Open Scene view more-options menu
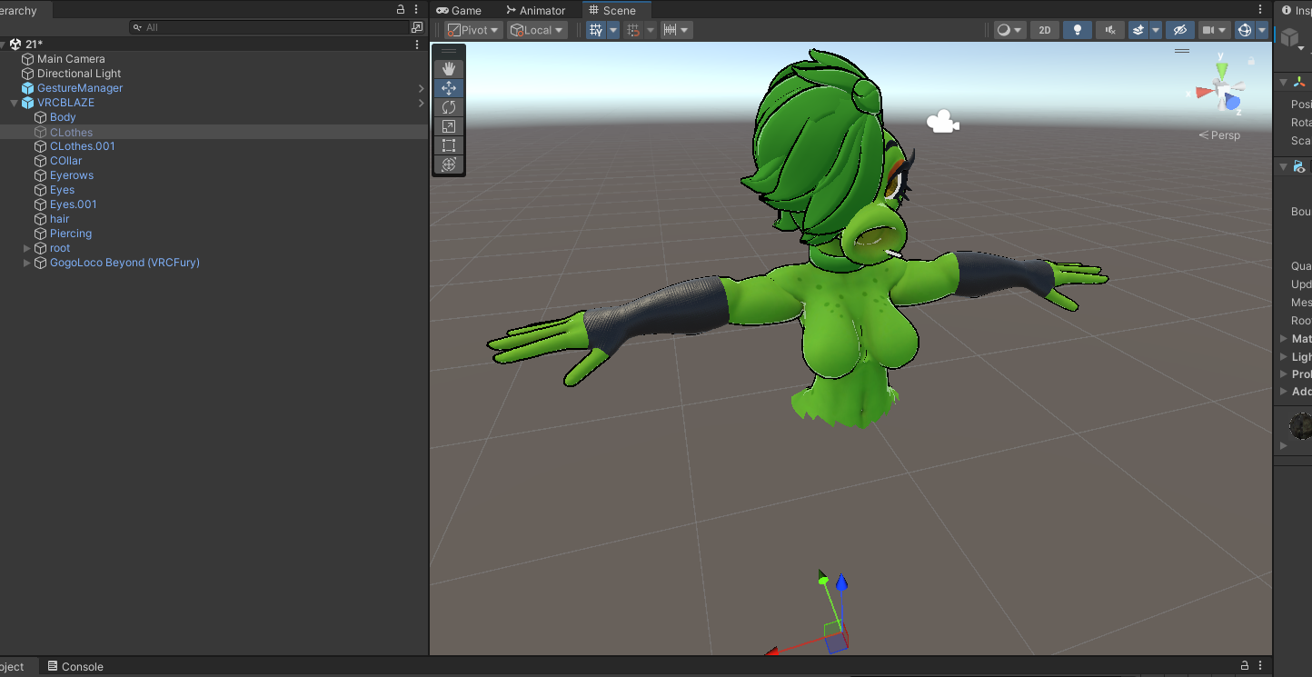This screenshot has height=677, width=1312. [x=1260, y=9]
